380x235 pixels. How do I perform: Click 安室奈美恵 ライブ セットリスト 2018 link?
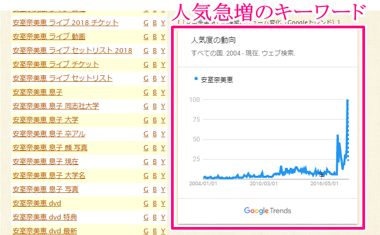[x=72, y=51]
